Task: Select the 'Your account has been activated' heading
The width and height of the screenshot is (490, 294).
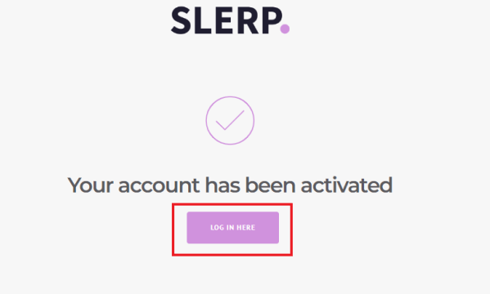Action: point(230,185)
